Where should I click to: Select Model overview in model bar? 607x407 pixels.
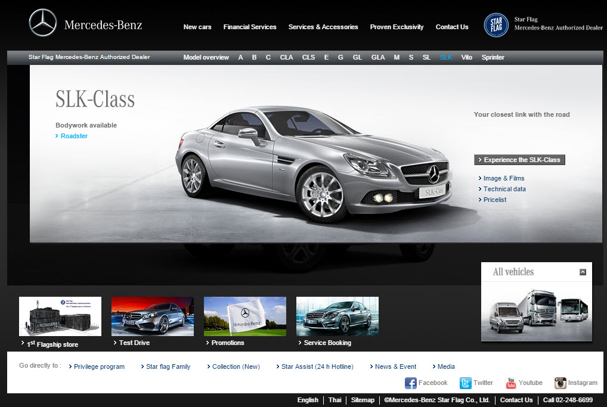tap(206, 57)
